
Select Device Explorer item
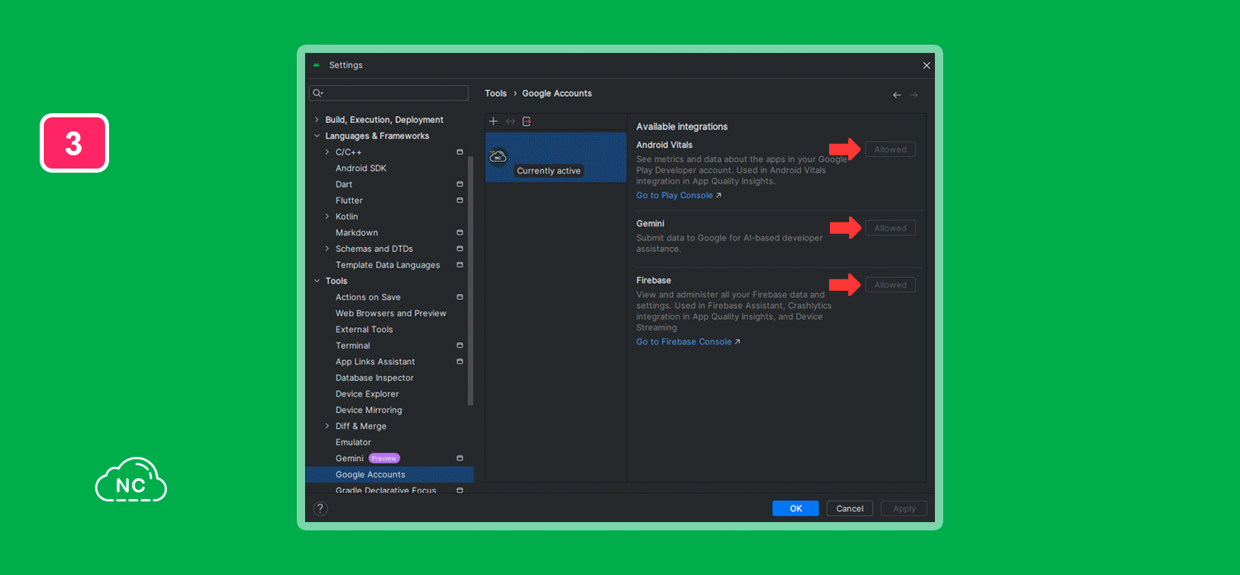pyautogui.click(x=367, y=394)
